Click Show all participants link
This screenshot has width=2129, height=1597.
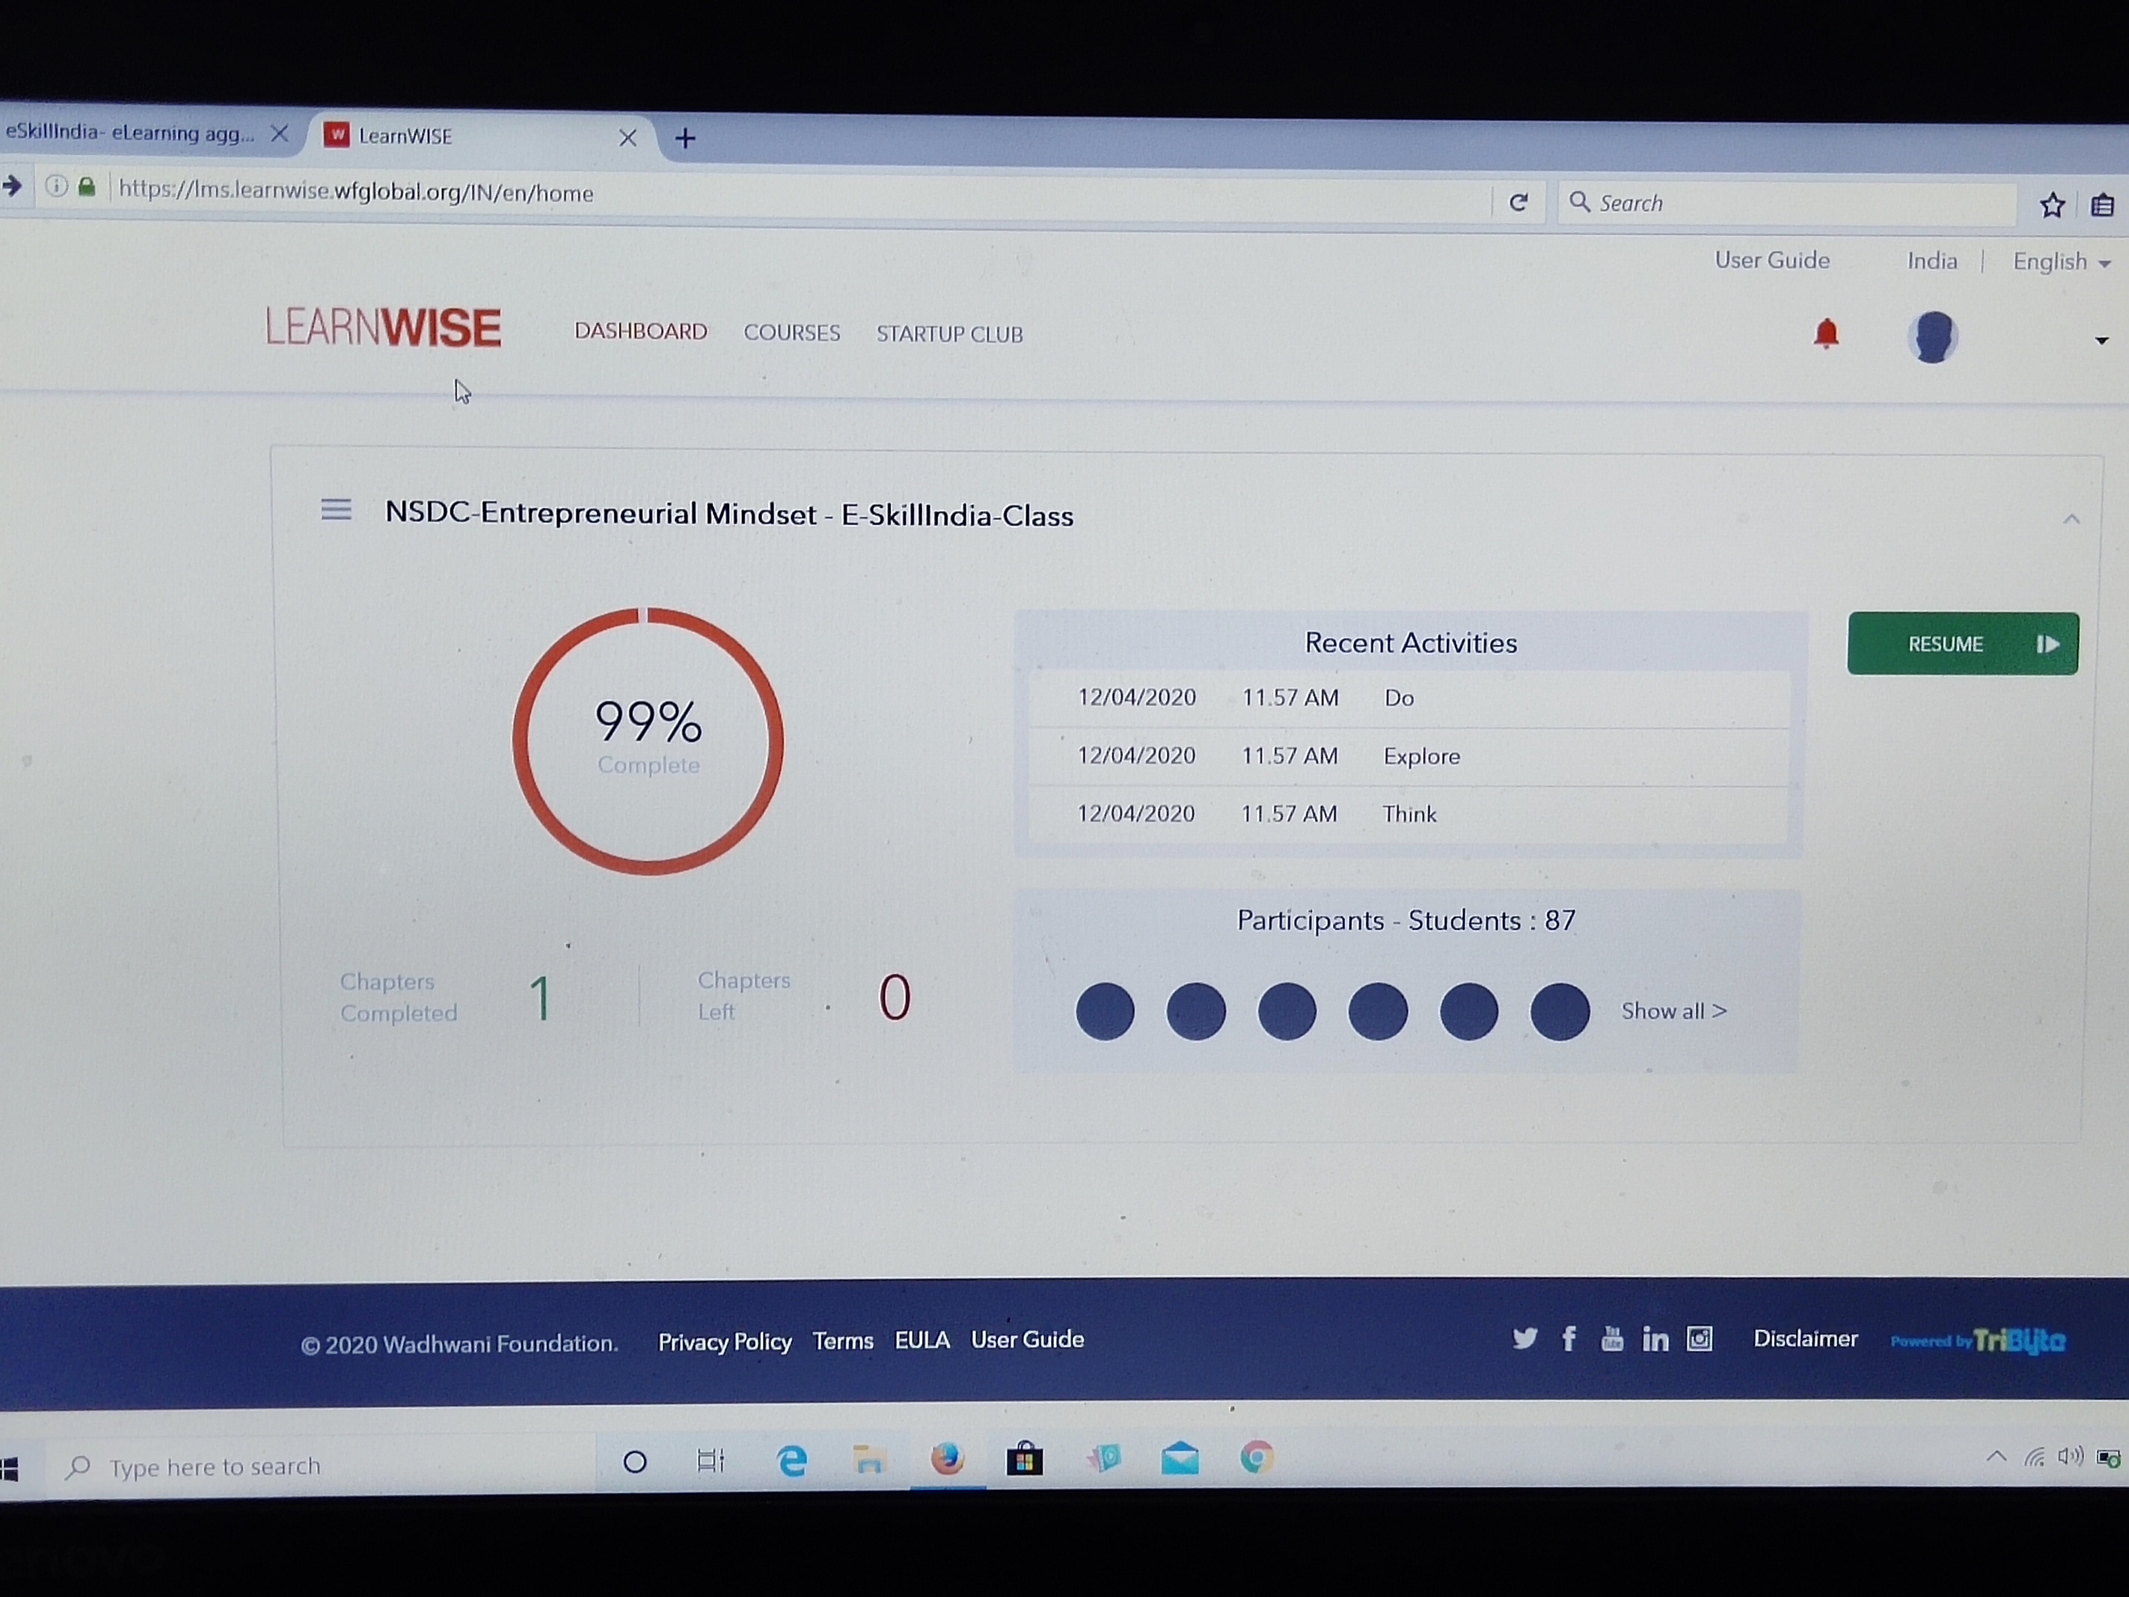(x=1674, y=1011)
